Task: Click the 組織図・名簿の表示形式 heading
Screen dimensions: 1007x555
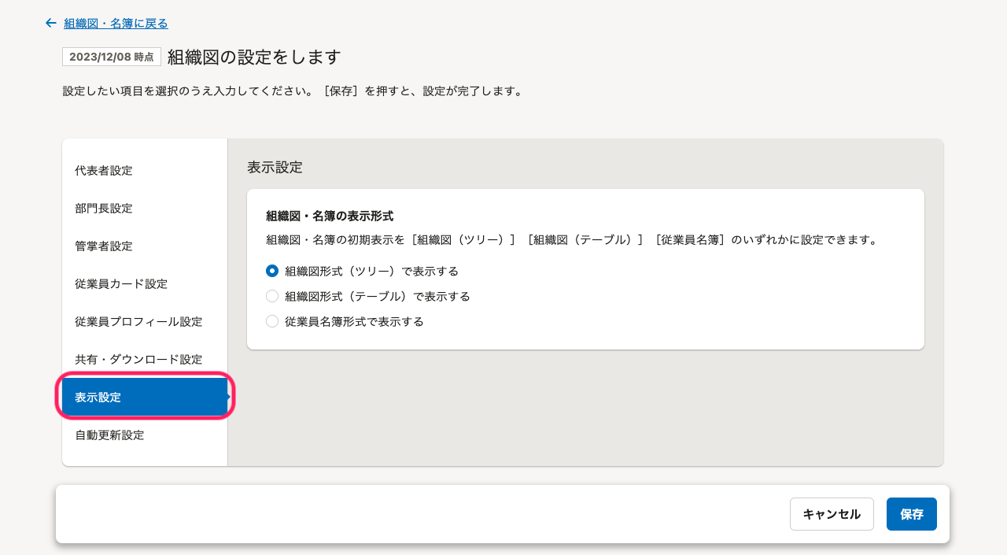Action: coord(330,216)
